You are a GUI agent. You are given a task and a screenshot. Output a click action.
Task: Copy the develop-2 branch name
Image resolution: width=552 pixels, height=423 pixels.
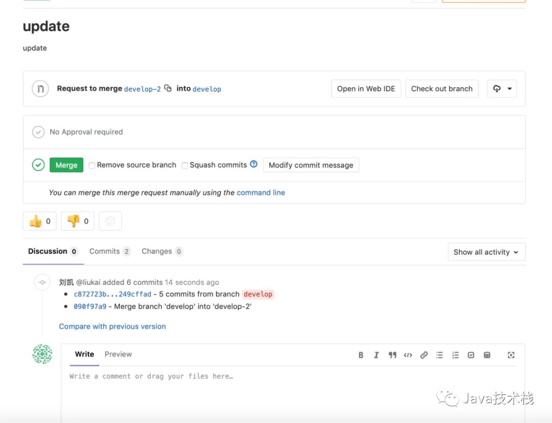pyautogui.click(x=168, y=88)
